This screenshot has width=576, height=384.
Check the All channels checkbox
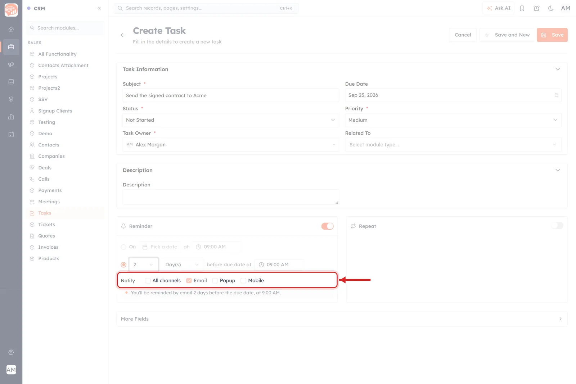tap(148, 281)
